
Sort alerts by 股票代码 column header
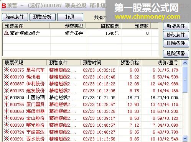tap(25, 63)
